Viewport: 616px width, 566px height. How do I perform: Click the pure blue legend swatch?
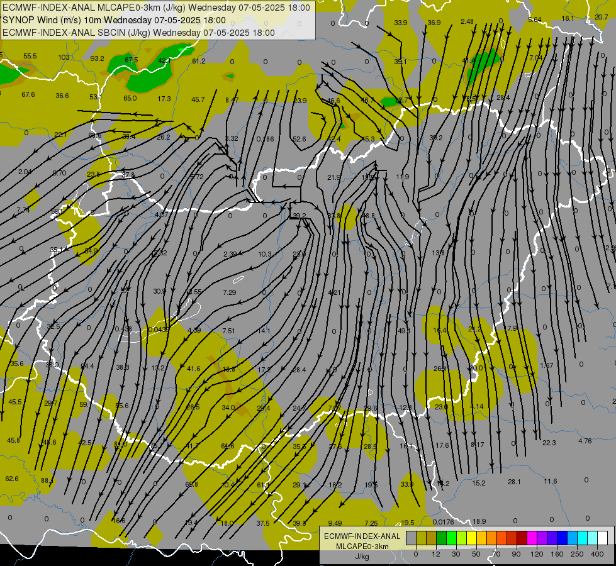[562, 538]
